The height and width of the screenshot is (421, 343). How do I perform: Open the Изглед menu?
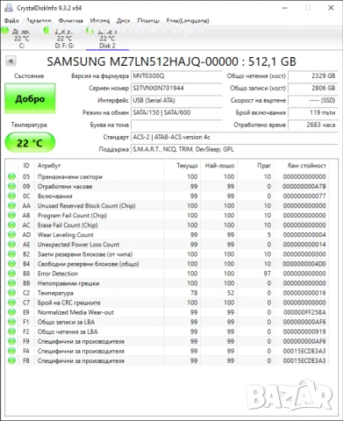(x=100, y=21)
